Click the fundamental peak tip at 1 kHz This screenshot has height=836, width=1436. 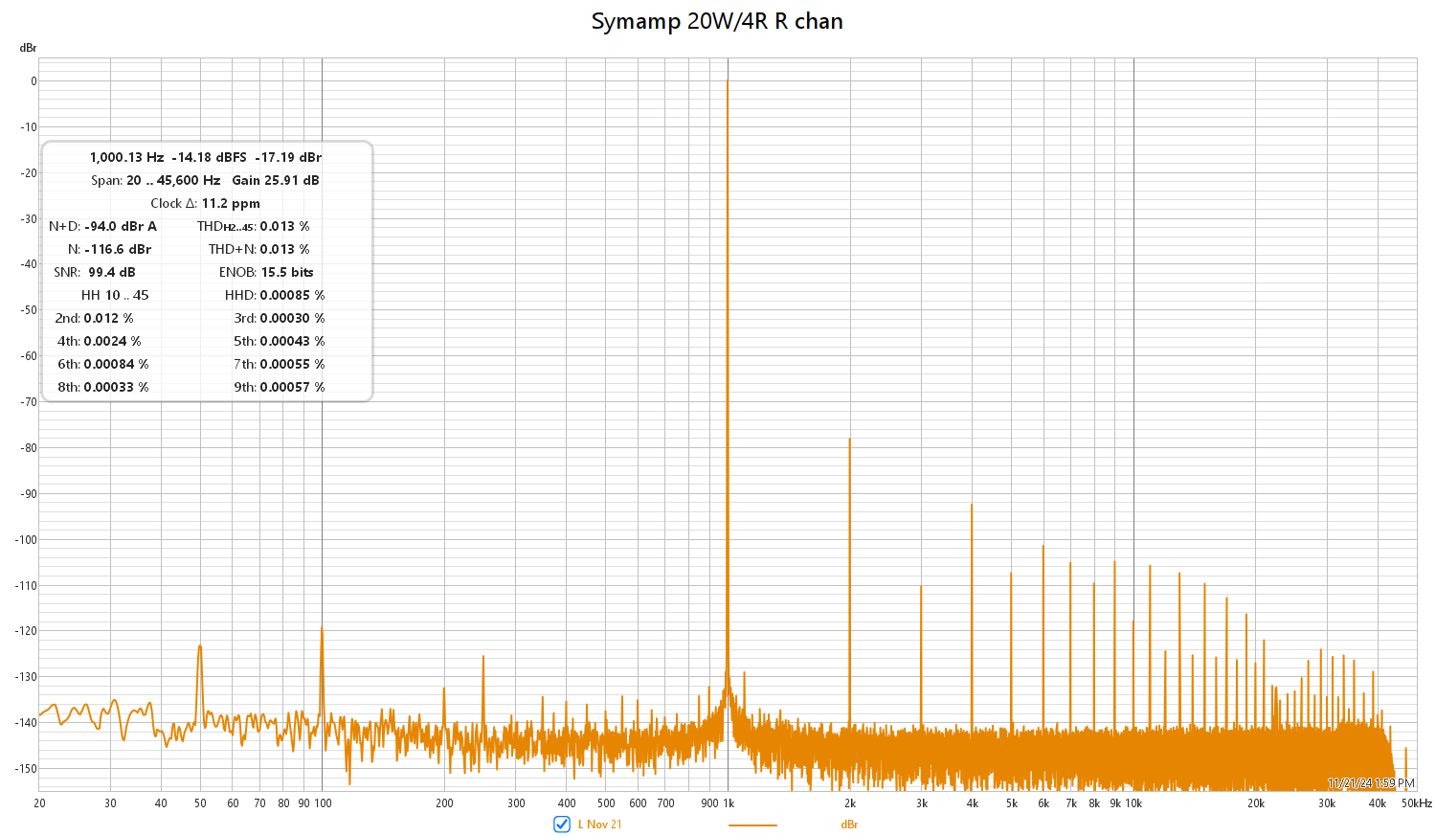[x=728, y=82]
